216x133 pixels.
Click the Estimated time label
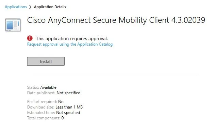(41, 113)
